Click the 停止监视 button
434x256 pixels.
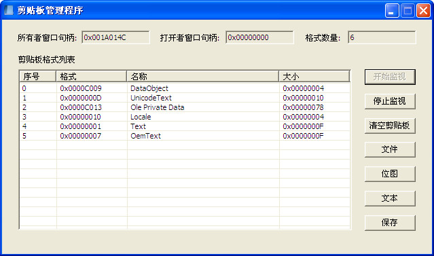coord(390,101)
